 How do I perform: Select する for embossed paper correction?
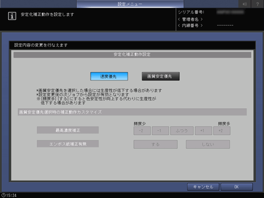coord(155,144)
